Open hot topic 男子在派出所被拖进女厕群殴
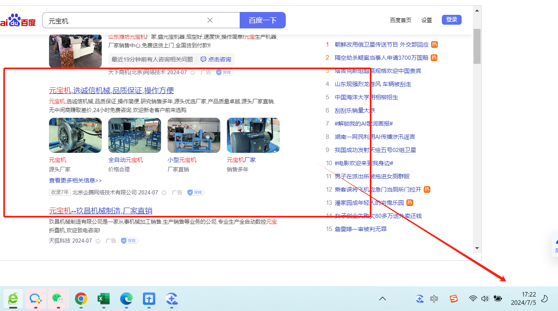Image resolution: width=558 pixels, height=311 pixels. click(x=372, y=176)
